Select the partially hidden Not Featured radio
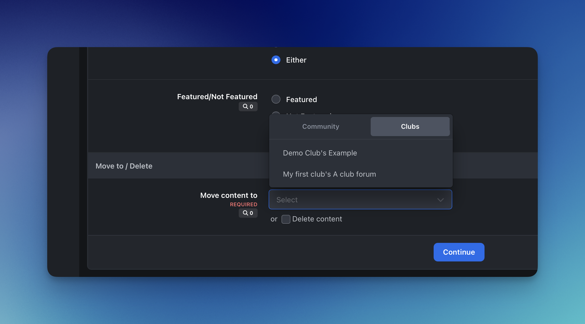The image size is (585, 324). [x=275, y=113]
